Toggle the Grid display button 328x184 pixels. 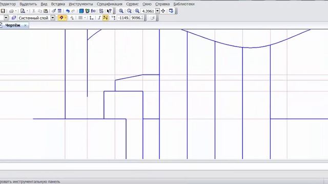[80, 18]
